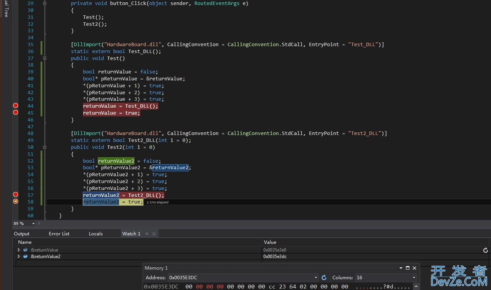
Task: Expand the &returnValue watch entry
Action: pos(19,250)
